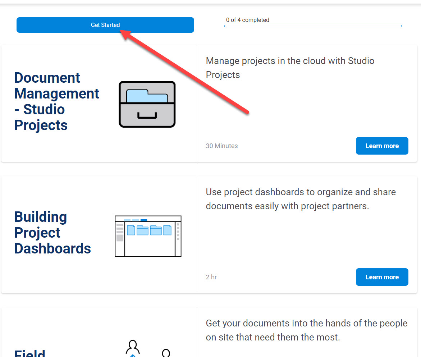421x357 pixels.
Task: Click Learn more for Studio Projects course
Action: tap(382, 146)
